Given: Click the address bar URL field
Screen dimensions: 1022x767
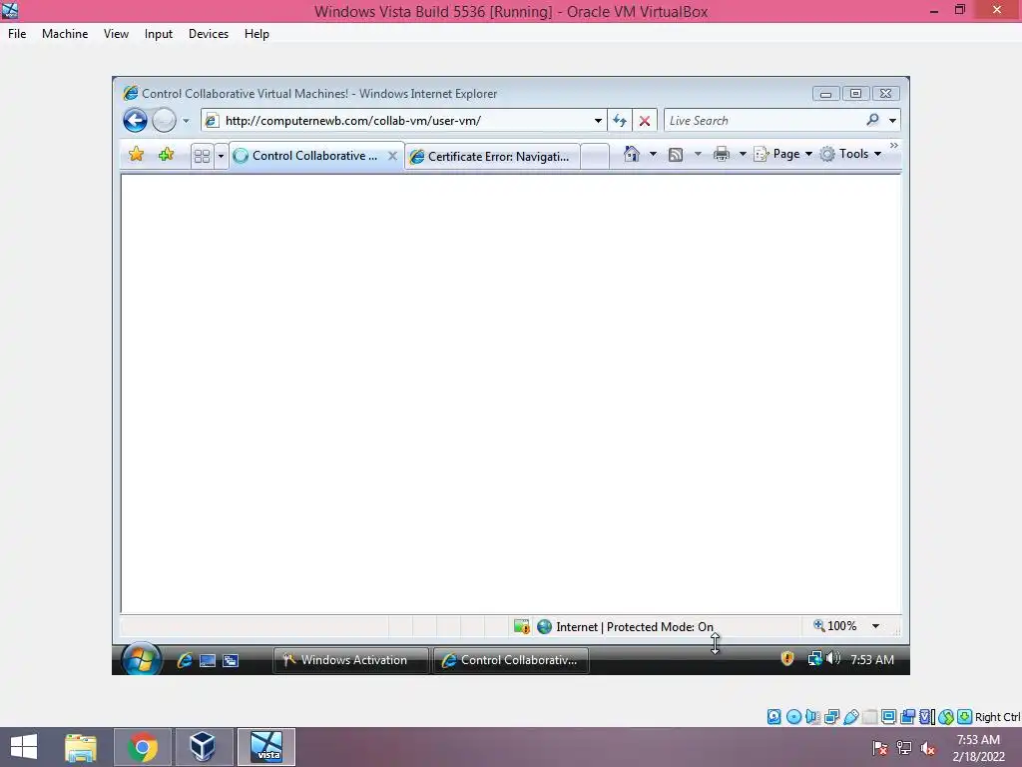Looking at the screenshot, I should tap(403, 120).
